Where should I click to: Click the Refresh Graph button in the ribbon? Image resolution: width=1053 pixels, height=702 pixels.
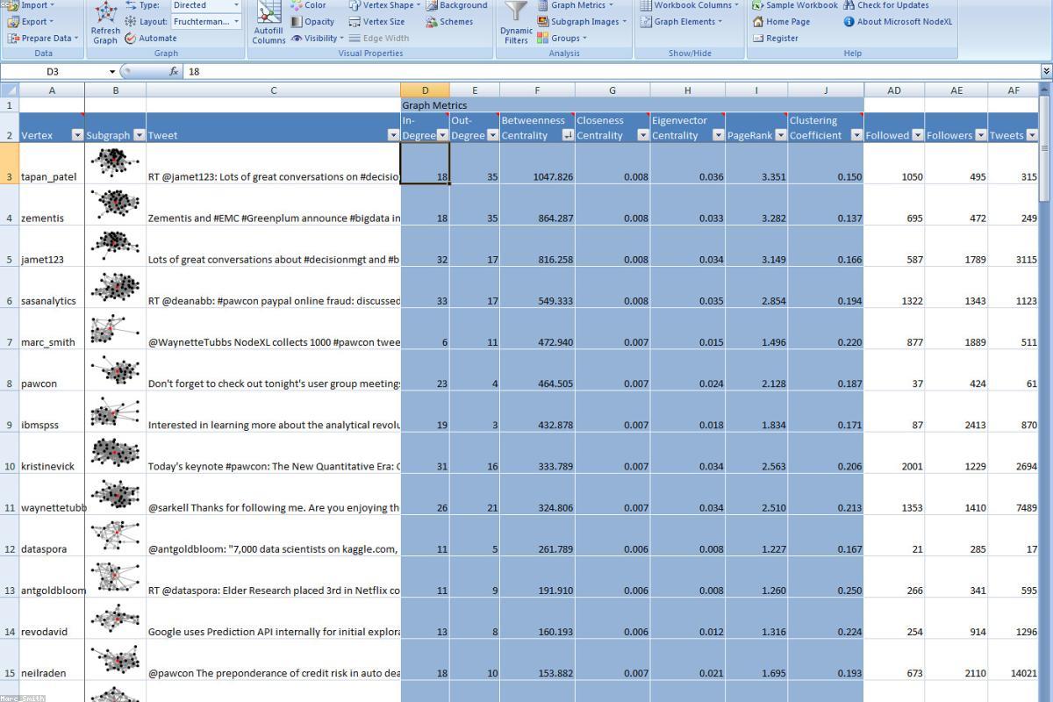[104, 23]
